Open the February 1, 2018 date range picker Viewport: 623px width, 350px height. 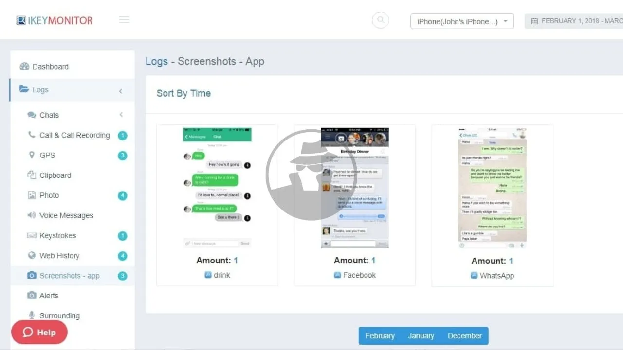574,21
